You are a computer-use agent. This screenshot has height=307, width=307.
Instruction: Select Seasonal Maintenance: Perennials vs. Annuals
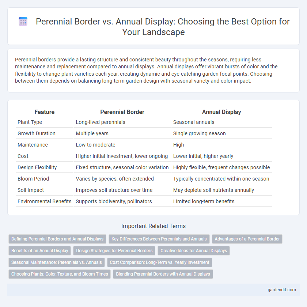57,262
